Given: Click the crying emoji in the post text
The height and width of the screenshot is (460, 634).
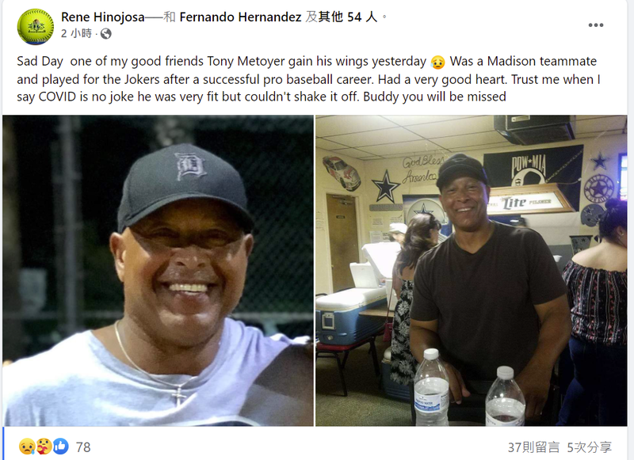Looking at the screenshot, I should [438, 62].
